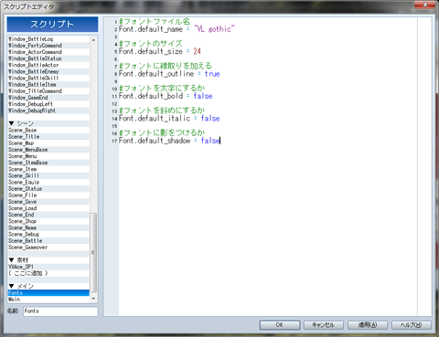The width and height of the screenshot is (439, 337).
Task: Click the Font.default_shadow = false line
Action: 169,141
